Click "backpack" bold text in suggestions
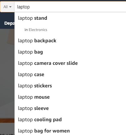The width and height of the screenshot is (126, 135). pos(45,41)
